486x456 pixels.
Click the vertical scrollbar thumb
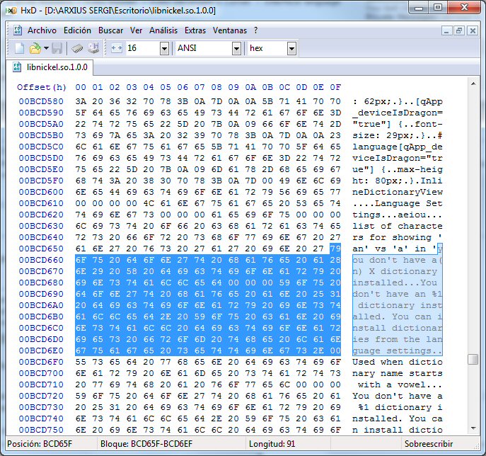pos(473,360)
